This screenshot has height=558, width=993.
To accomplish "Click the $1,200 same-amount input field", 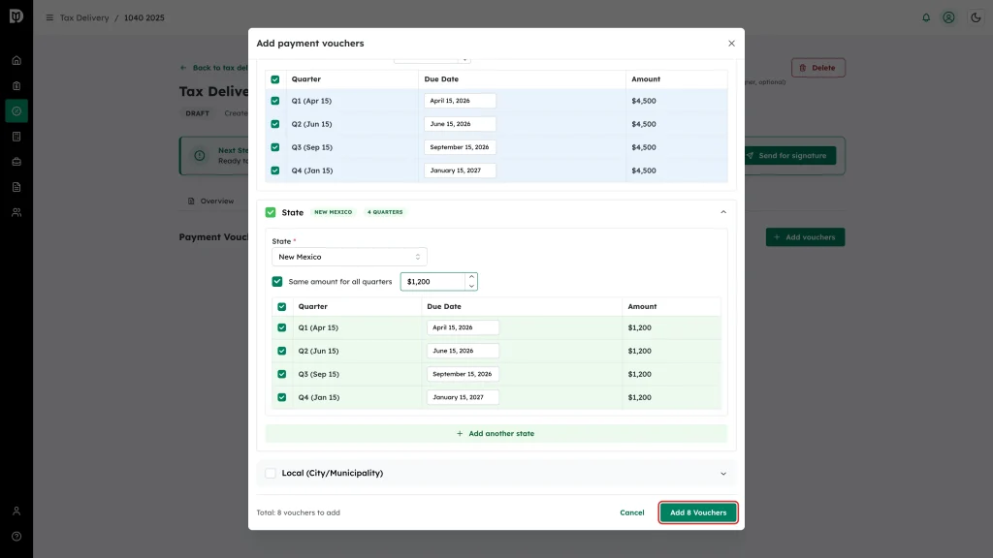I will pyautogui.click(x=433, y=282).
